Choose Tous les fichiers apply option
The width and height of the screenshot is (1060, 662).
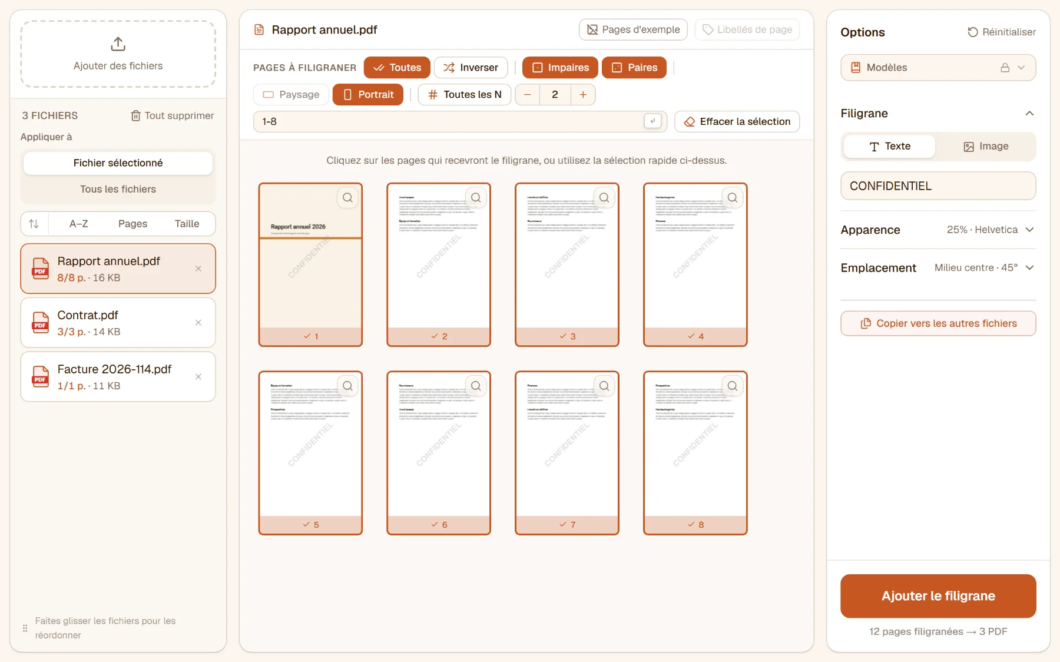pos(118,190)
